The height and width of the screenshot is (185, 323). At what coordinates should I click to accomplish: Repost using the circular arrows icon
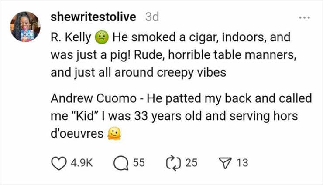click(x=174, y=163)
